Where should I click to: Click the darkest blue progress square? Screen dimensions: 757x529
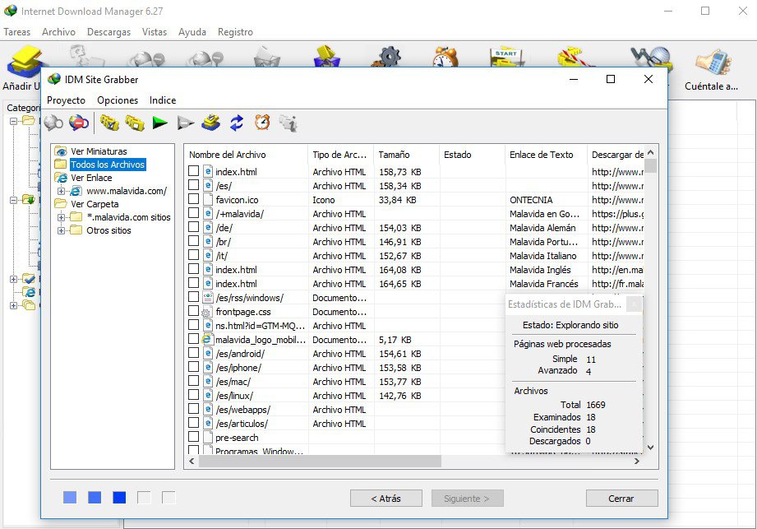tap(119, 498)
